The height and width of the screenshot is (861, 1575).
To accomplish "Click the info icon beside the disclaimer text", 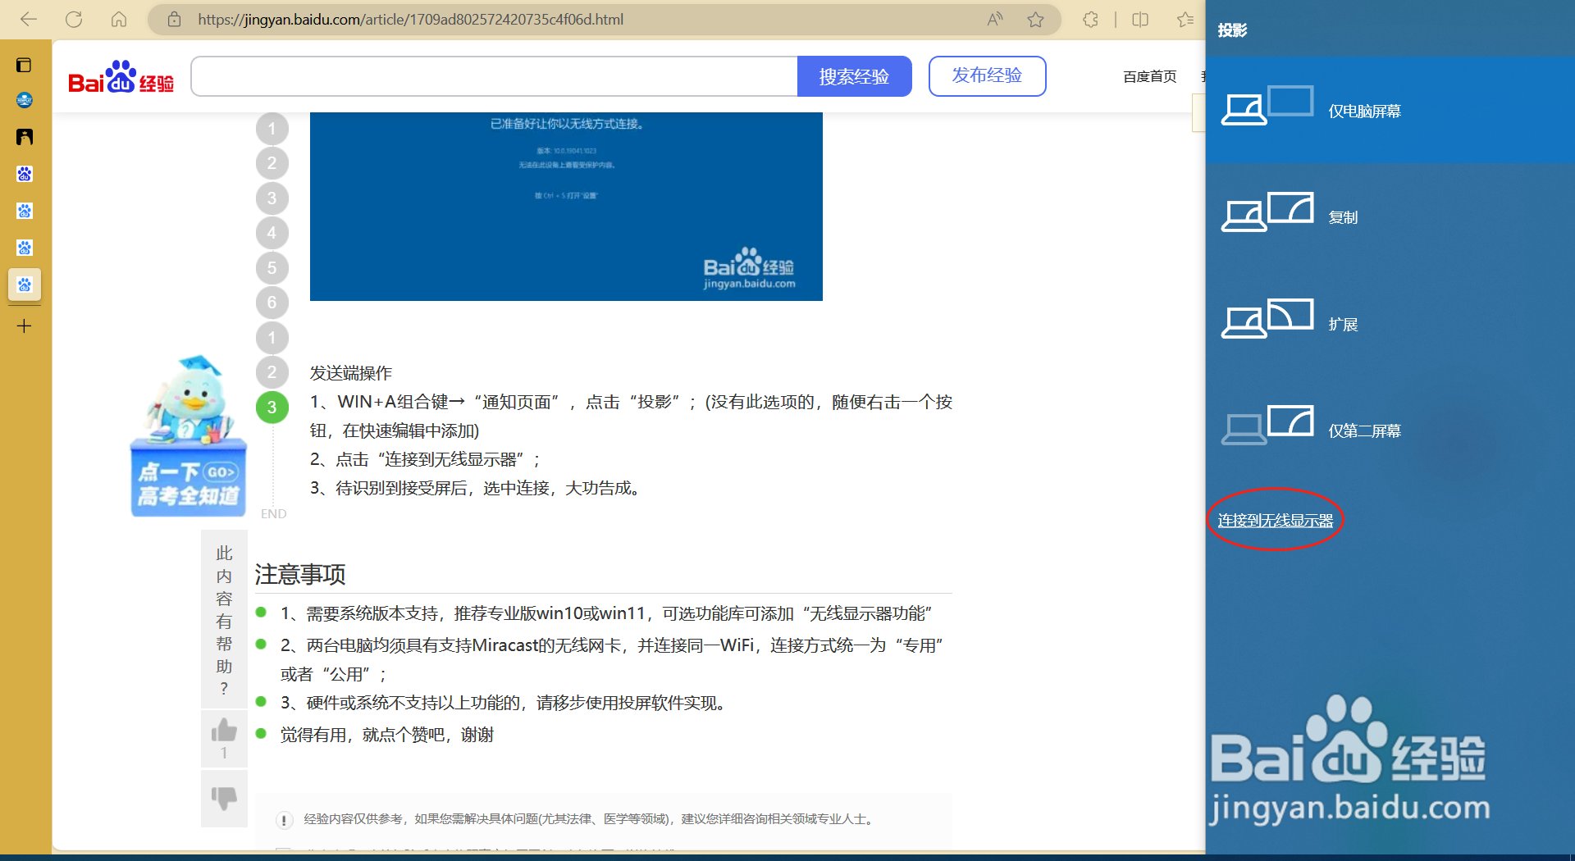I will pyautogui.click(x=284, y=820).
